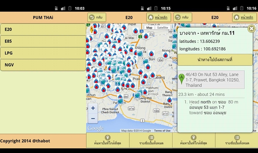Close the station info popup
This screenshot has width=258, height=153.
[251, 29]
